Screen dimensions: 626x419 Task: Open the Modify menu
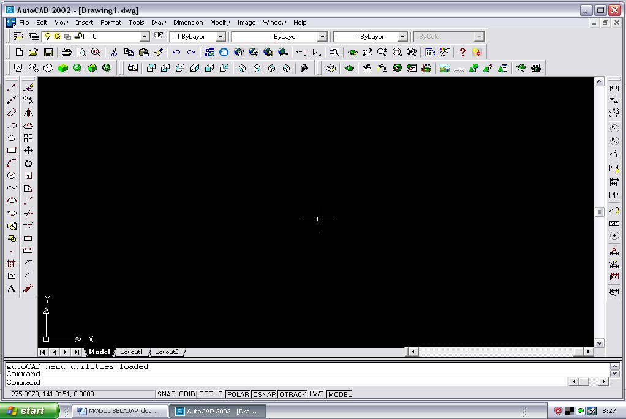click(x=219, y=23)
